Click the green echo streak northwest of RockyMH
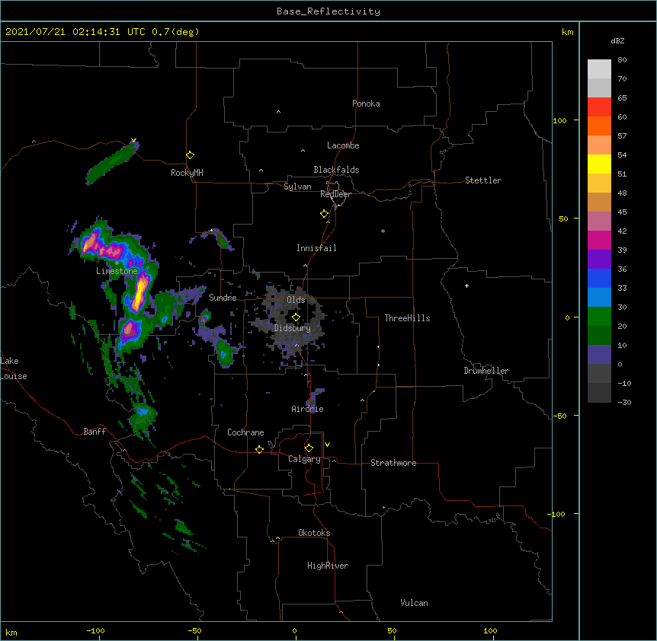657x641 pixels. click(x=112, y=163)
